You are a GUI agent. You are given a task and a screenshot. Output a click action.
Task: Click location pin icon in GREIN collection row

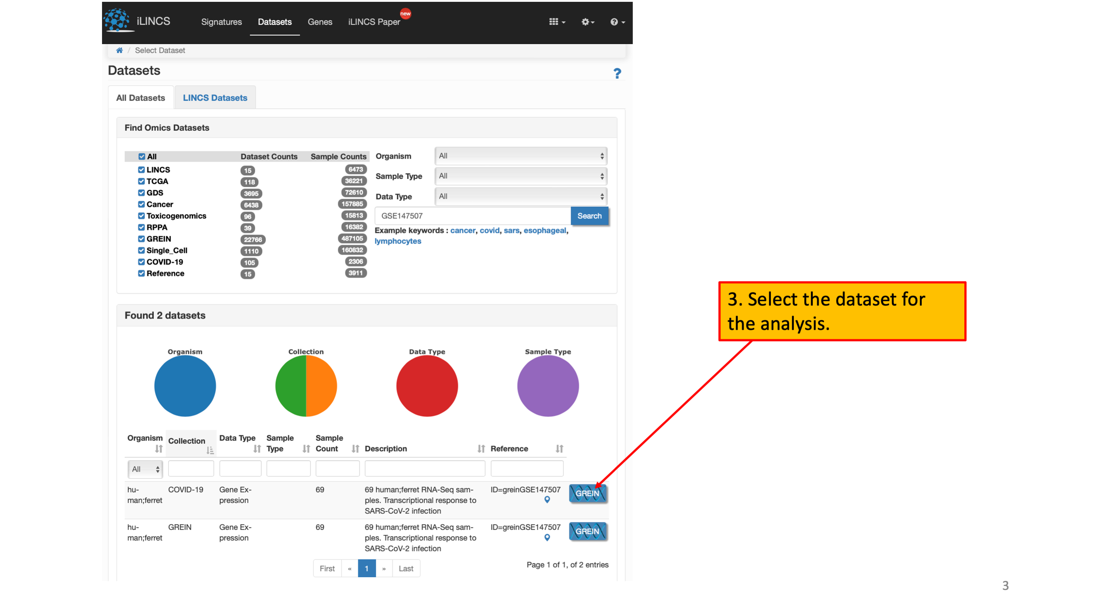547,537
